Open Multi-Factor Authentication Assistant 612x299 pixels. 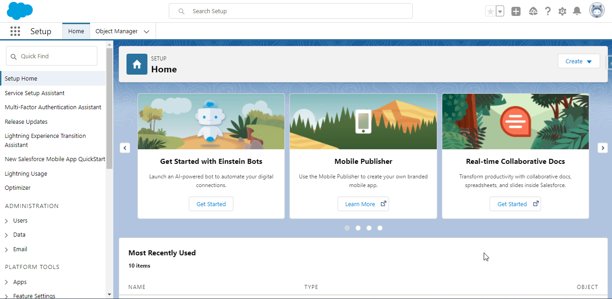[x=53, y=107]
